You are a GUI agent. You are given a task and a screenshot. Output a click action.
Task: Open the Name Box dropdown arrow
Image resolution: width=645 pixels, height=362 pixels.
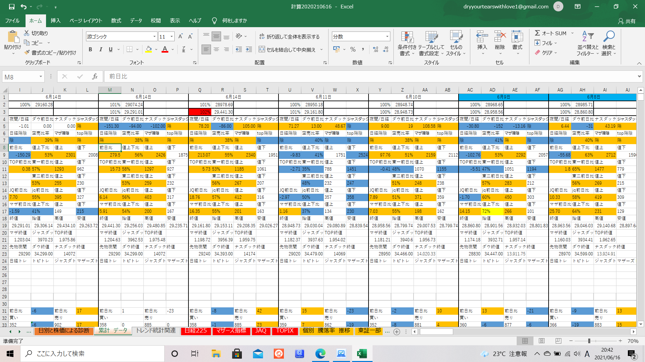(41, 77)
